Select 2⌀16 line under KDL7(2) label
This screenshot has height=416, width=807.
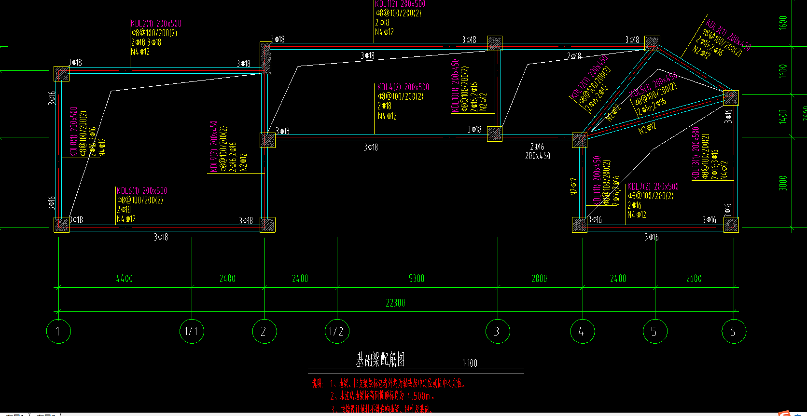[635, 205]
